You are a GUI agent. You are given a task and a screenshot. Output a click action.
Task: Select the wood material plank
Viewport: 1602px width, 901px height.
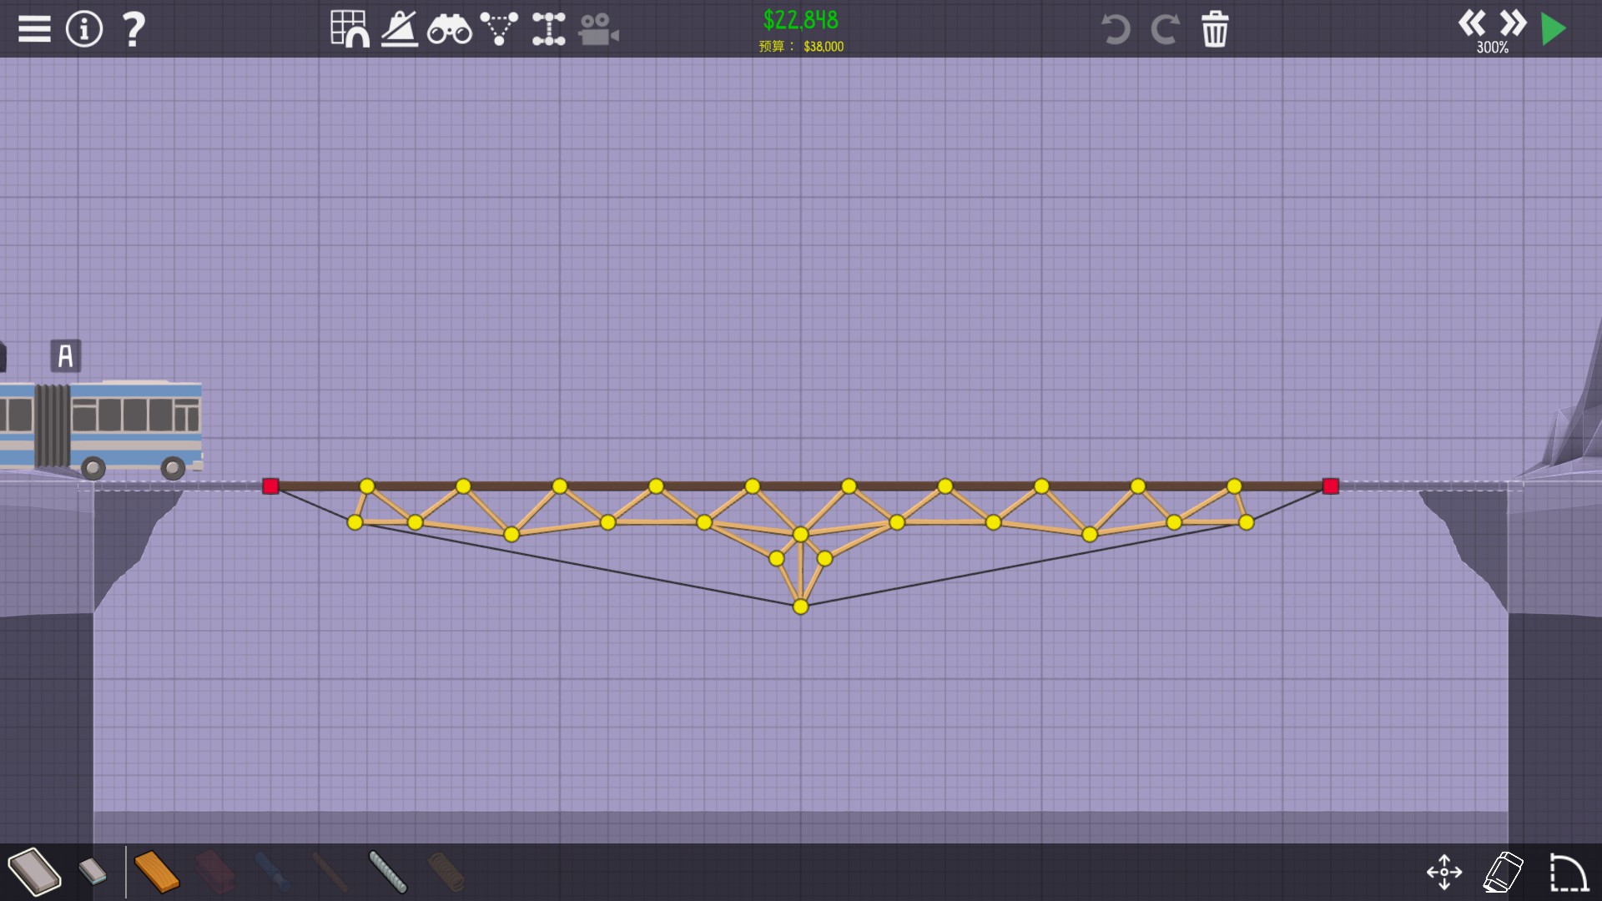(156, 872)
